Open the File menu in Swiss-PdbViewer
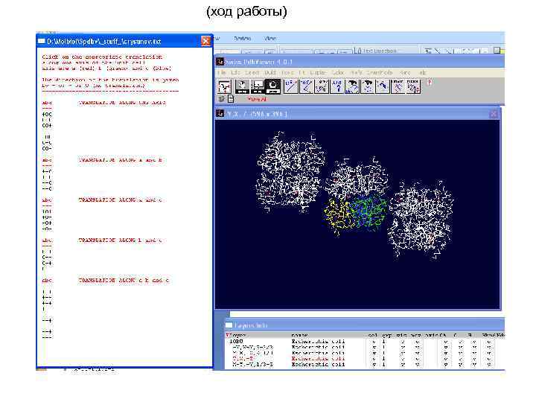 pos(222,72)
